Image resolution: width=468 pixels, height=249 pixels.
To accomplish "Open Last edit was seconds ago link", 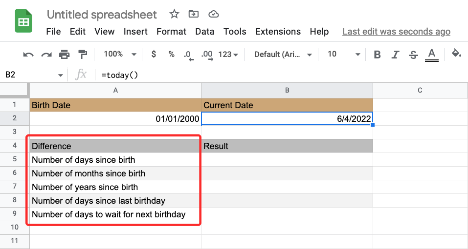I will 397,32.
